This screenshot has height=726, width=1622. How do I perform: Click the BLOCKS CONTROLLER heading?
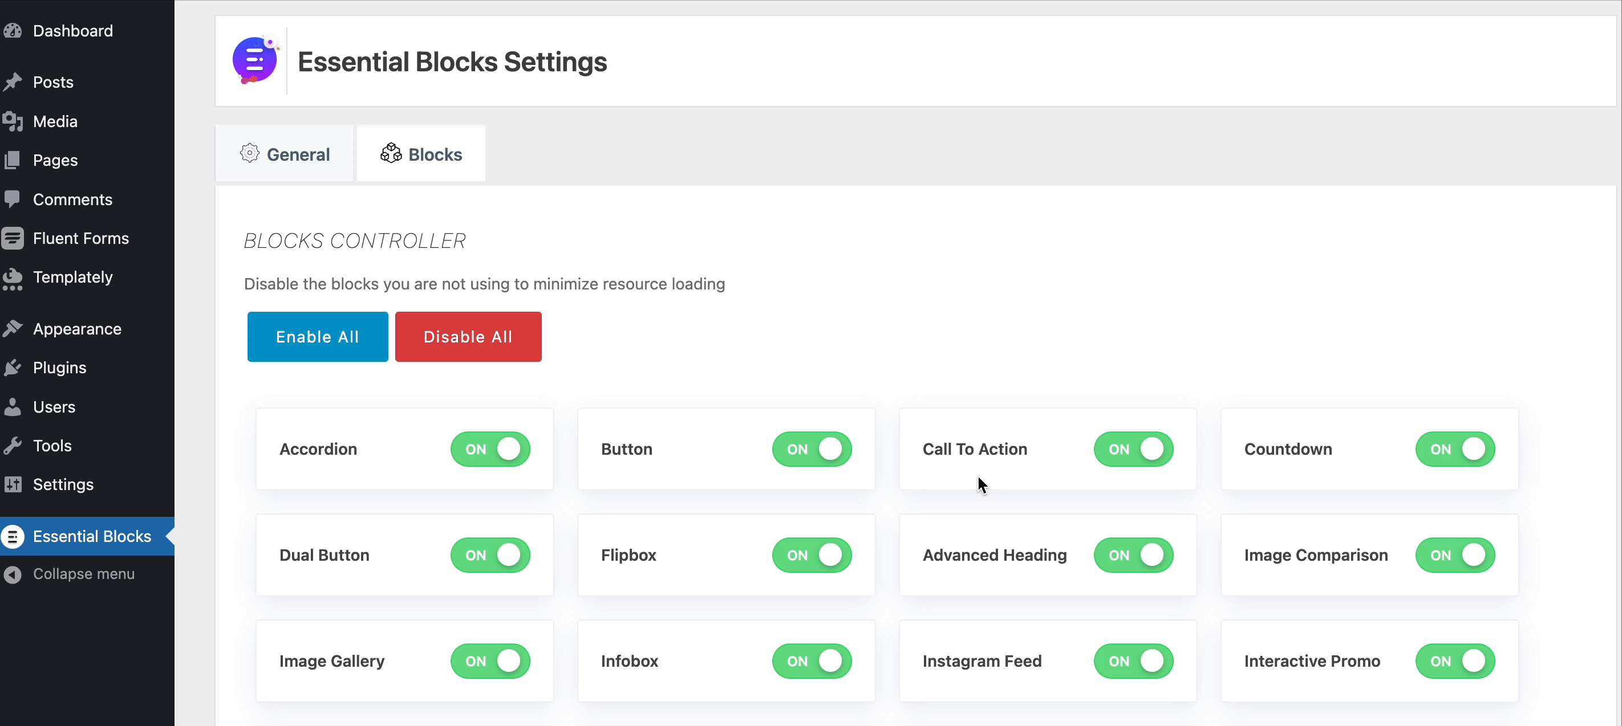[x=355, y=241]
